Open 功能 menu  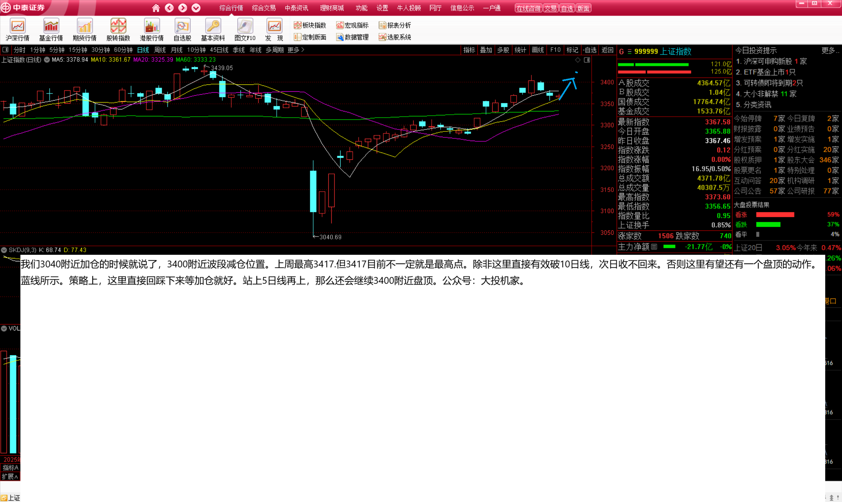361,8
